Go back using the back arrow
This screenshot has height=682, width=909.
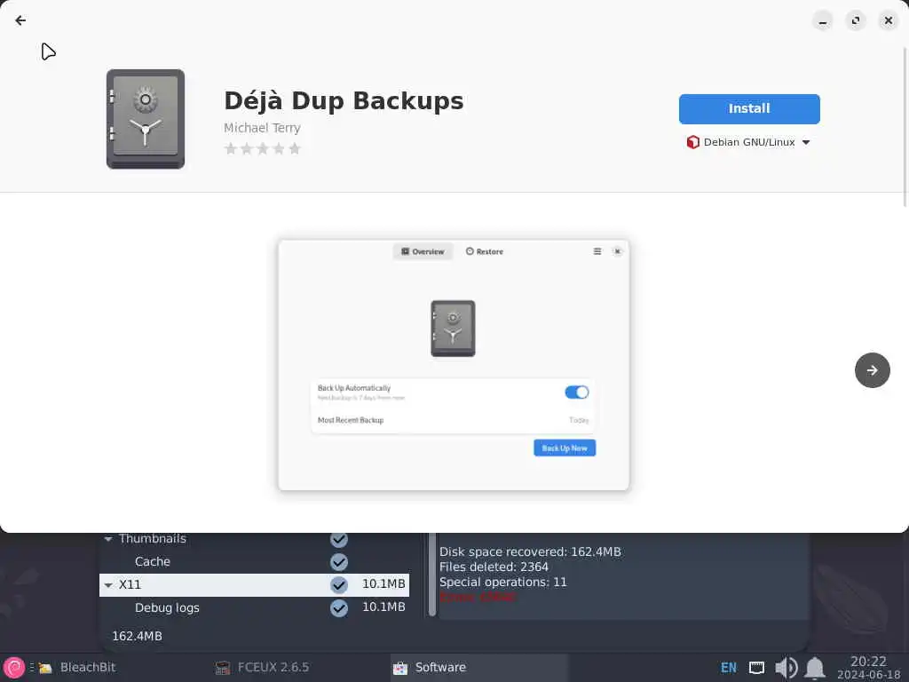20,20
